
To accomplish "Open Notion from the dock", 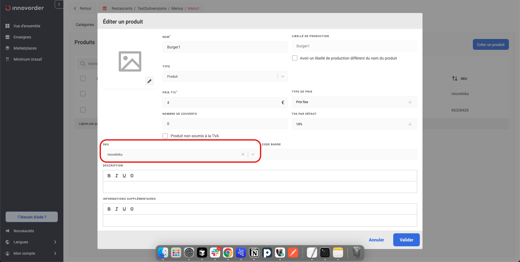I will pos(254,253).
